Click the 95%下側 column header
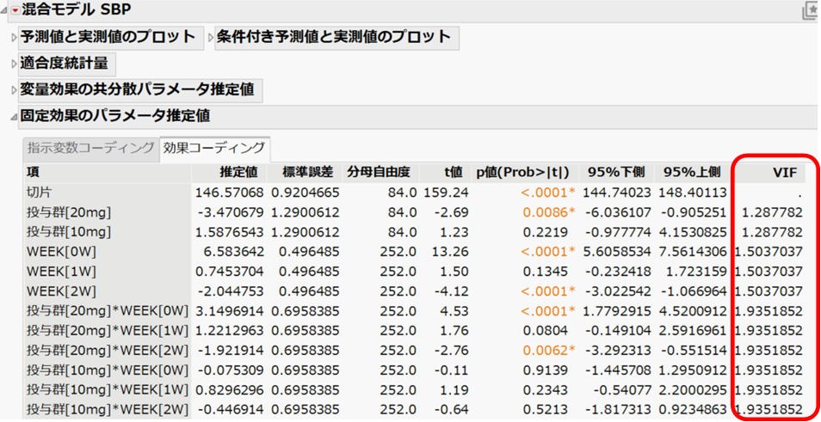Viewport: 821px width, 422px height. (616, 173)
